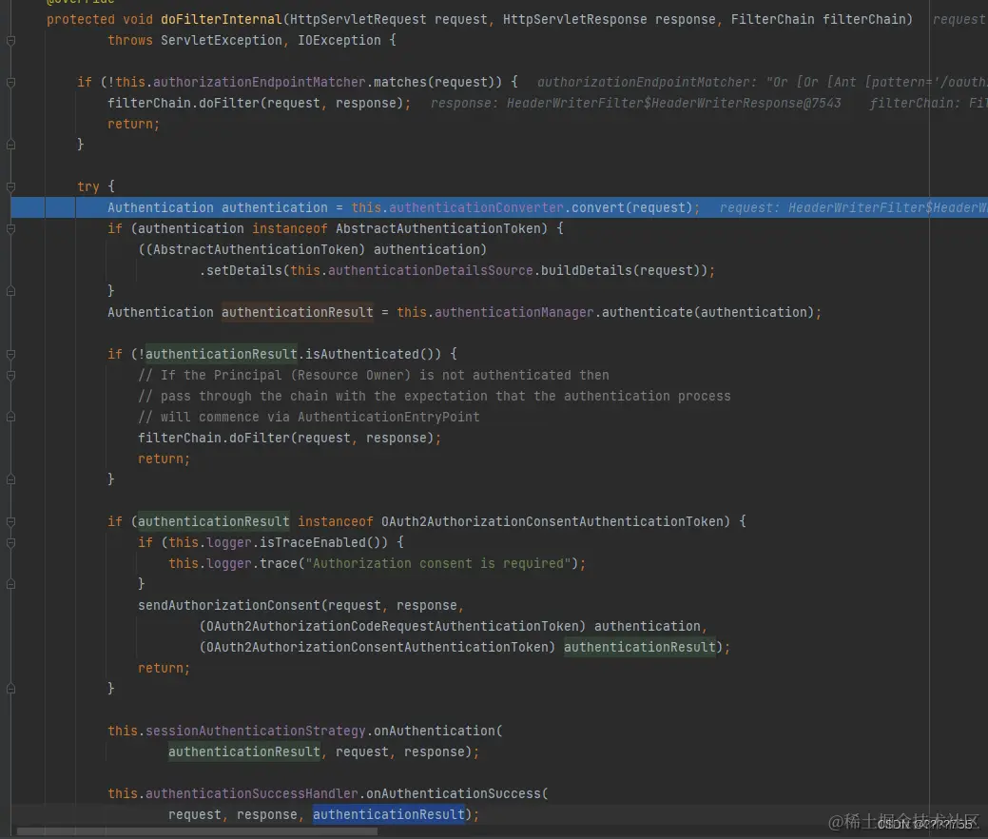Click authenticationDetailsSource field

pyautogui.click(x=431, y=270)
